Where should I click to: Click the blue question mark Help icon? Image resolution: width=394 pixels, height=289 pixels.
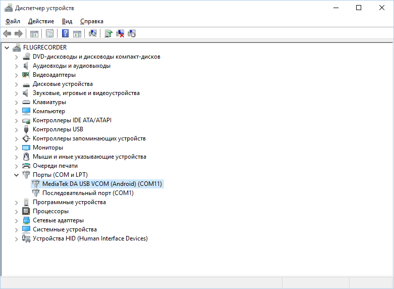coord(65,34)
